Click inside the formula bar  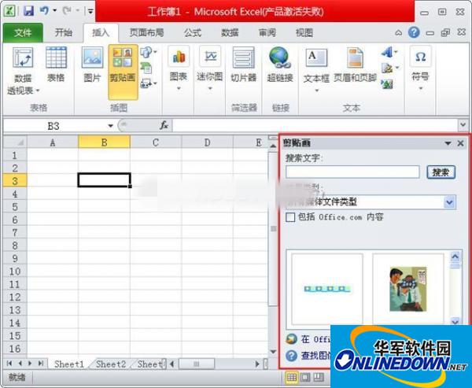point(315,125)
